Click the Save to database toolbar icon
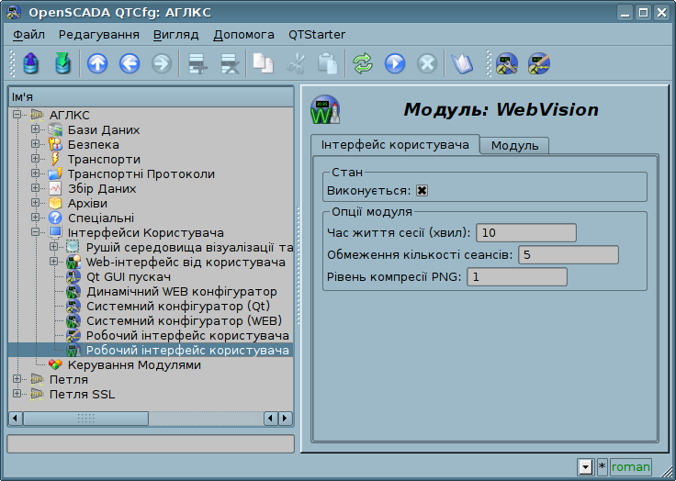The image size is (676, 481). pyautogui.click(x=62, y=63)
